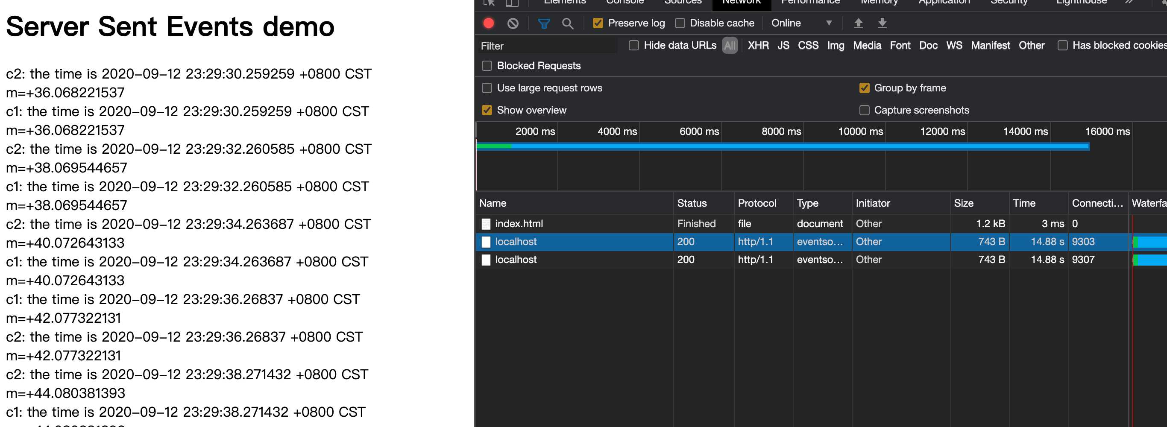Screen dimensions: 1167x427
Task: Check Use large request rows
Action: click(x=487, y=88)
